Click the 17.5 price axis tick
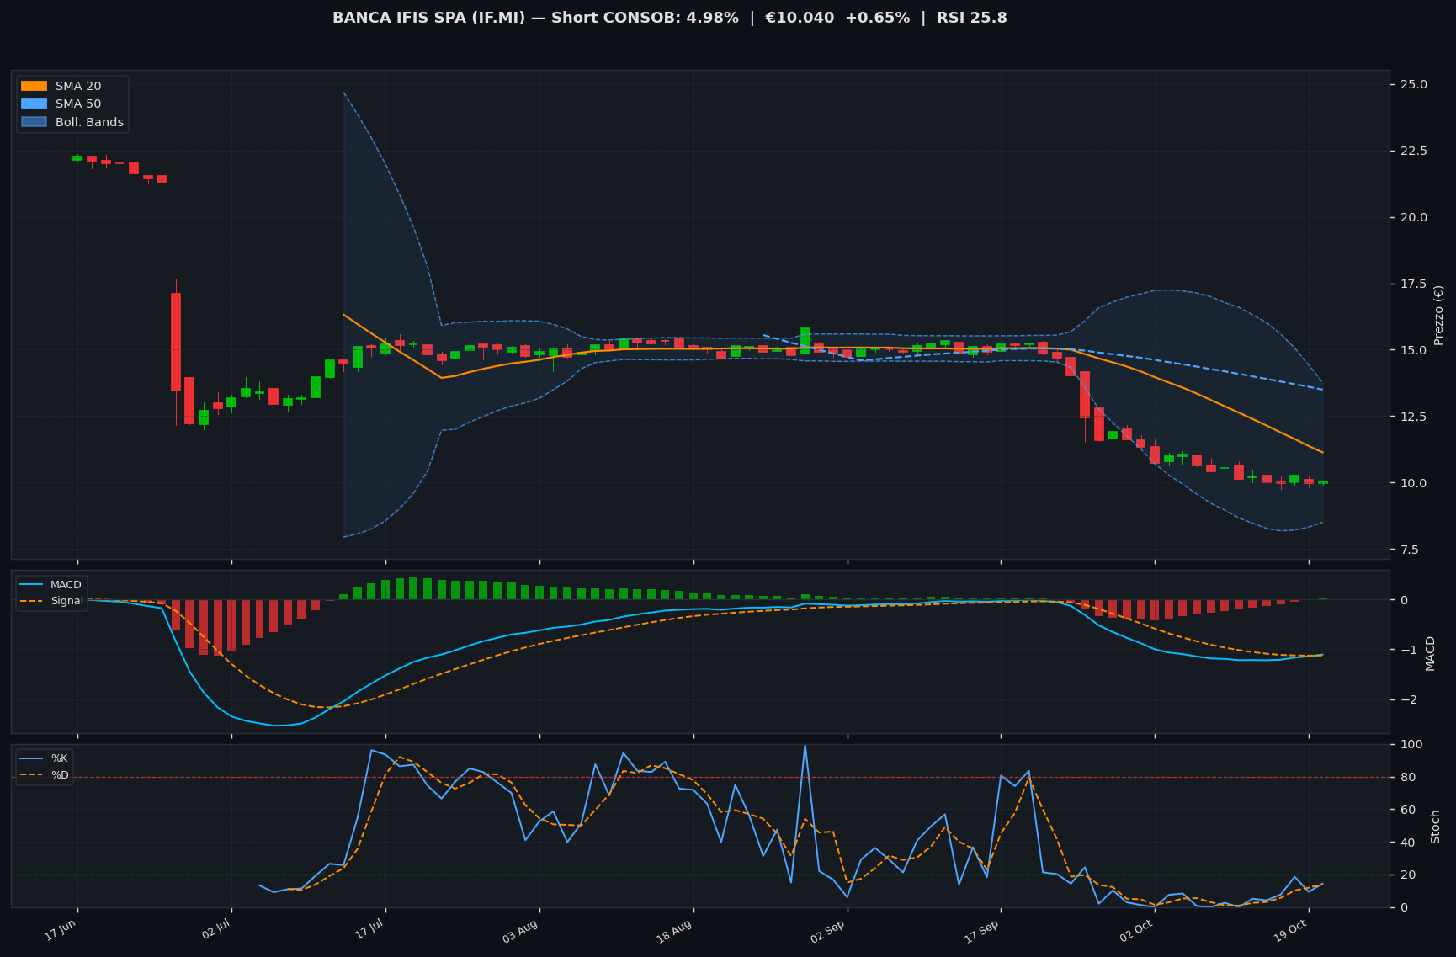Screen dimensions: 1456x957 [1413, 284]
